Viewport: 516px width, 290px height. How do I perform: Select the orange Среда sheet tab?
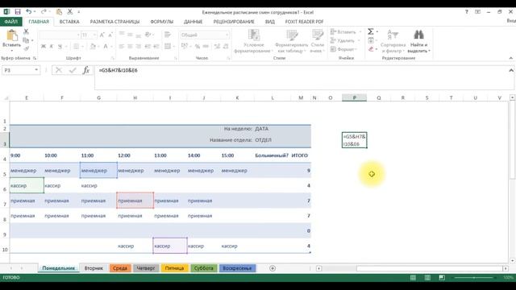tap(120, 268)
